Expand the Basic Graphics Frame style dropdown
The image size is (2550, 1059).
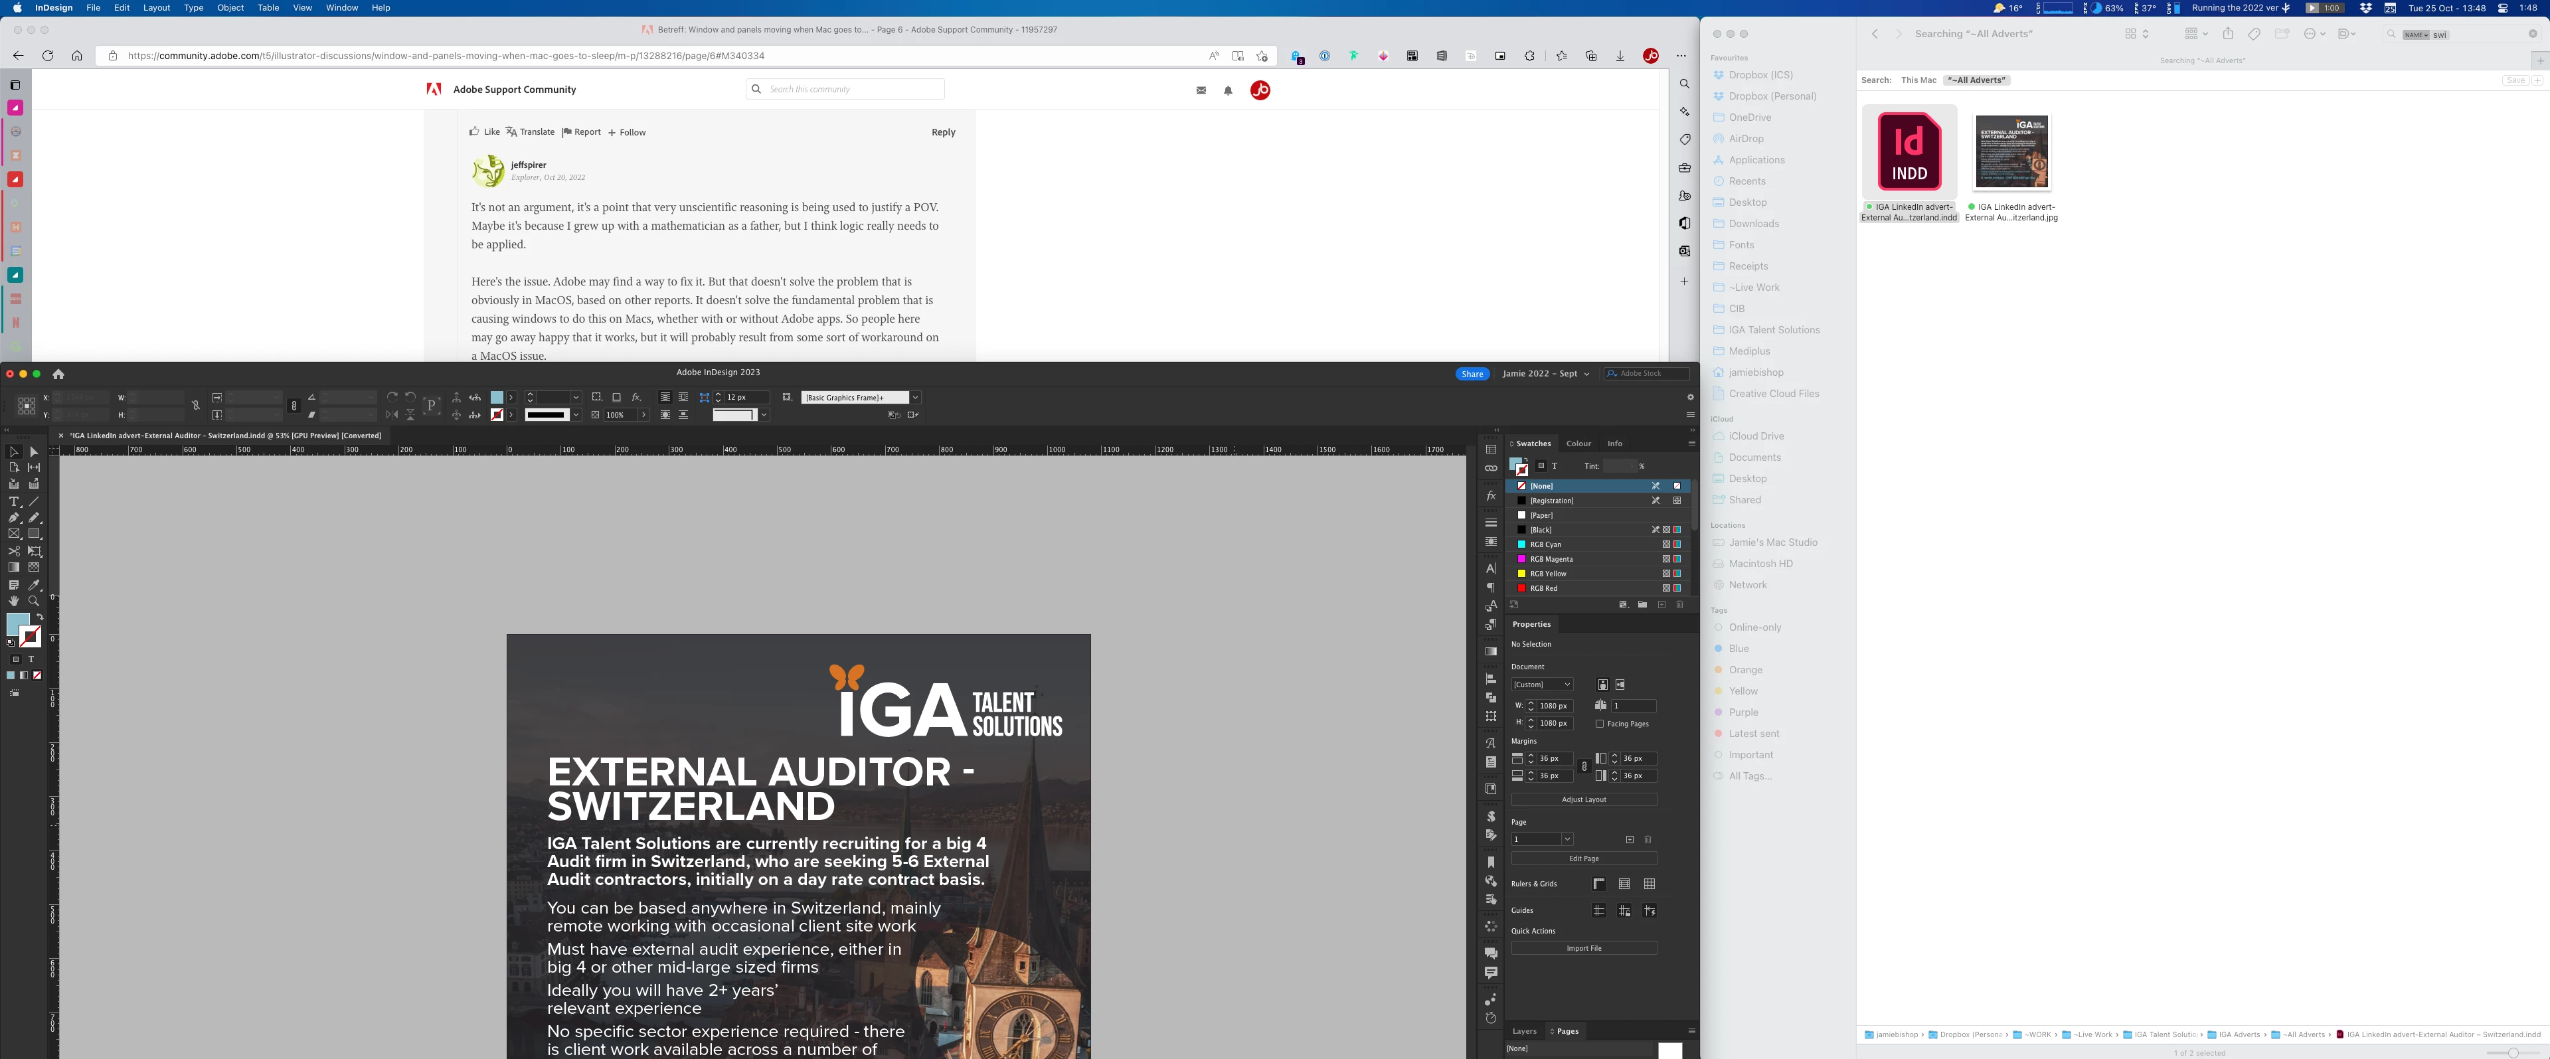(x=916, y=397)
